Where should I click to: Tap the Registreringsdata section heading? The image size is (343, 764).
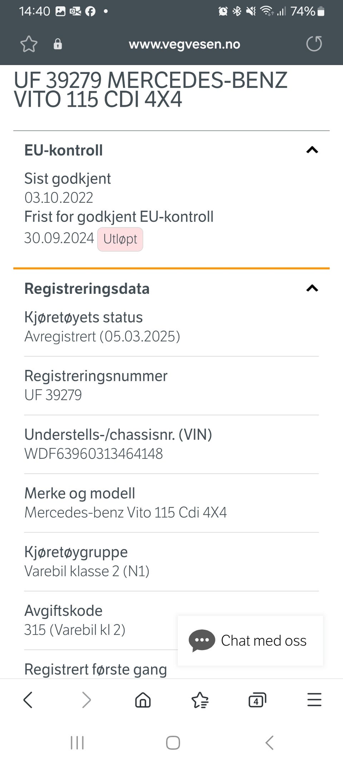[87, 289]
